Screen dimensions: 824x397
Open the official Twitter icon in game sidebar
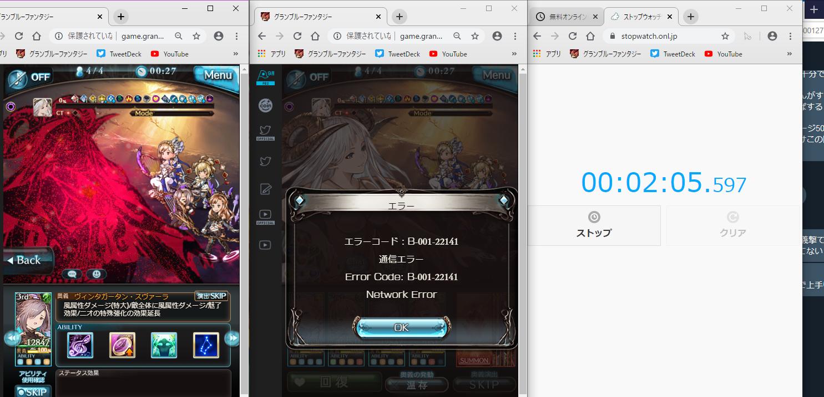click(x=265, y=133)
